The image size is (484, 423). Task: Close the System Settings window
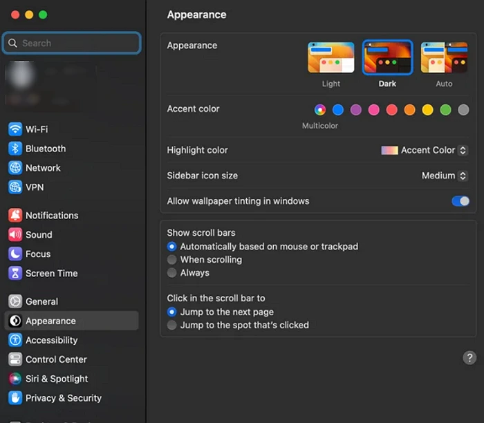(x=15, y=15)
